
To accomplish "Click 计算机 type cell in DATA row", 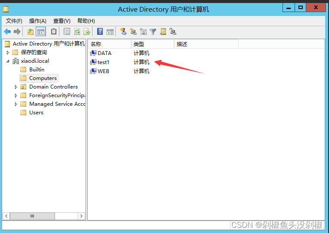I will (x=141, y=53).
